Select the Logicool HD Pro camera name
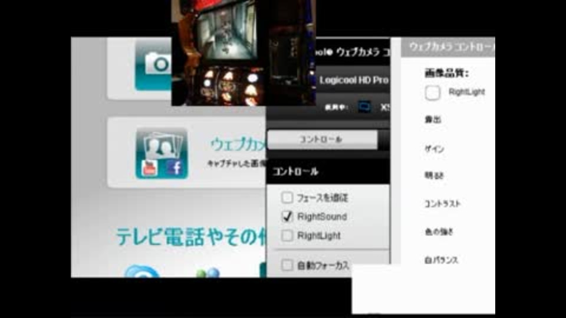Viewport: 566px width, 318px height. click(x=353, y=80)
